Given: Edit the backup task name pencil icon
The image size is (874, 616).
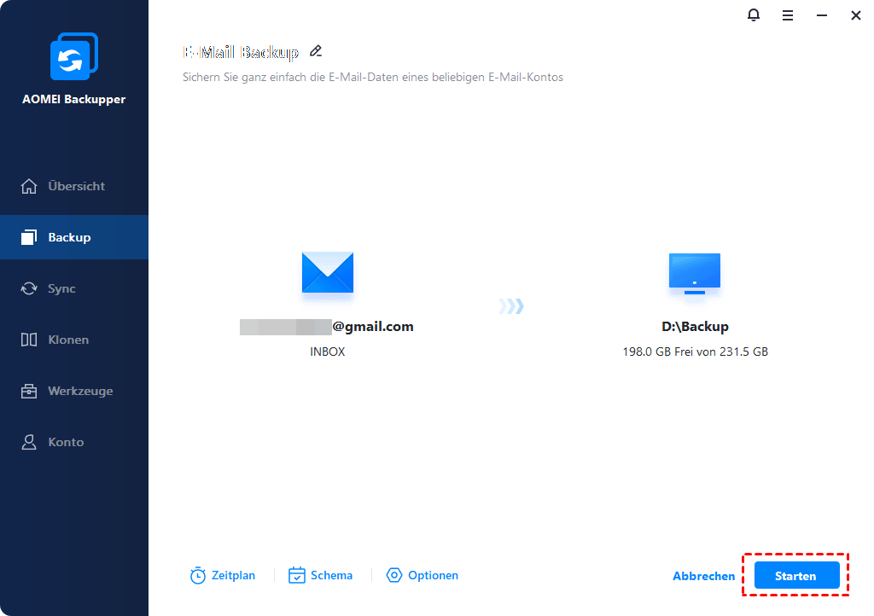Looking at the screenshot, I should tap(316, 51).
